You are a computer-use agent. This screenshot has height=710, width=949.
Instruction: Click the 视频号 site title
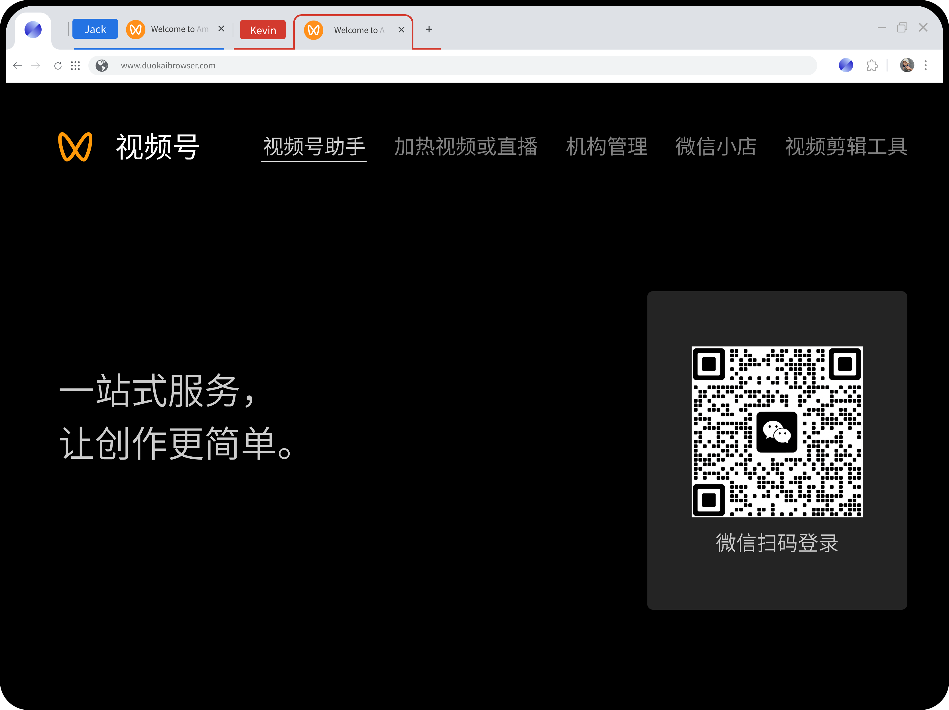(158, 147)
